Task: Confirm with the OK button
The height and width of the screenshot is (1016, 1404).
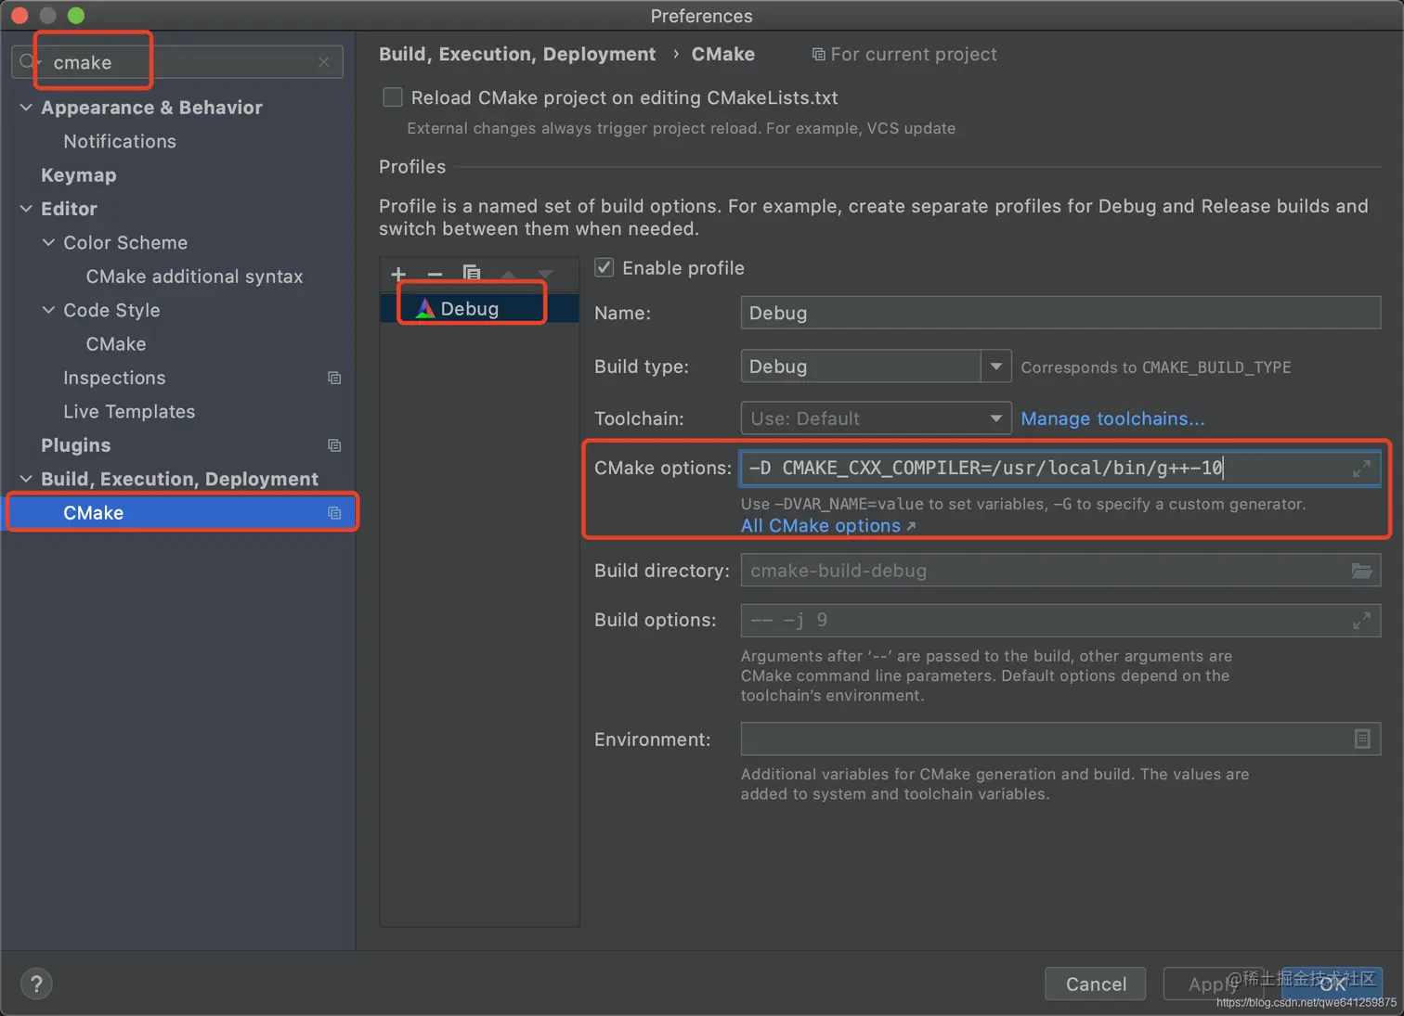Action: (1332, 984)
